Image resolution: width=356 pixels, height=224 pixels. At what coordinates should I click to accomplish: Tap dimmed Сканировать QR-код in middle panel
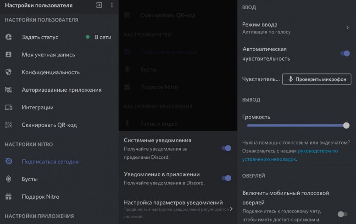tap(168, 15)
